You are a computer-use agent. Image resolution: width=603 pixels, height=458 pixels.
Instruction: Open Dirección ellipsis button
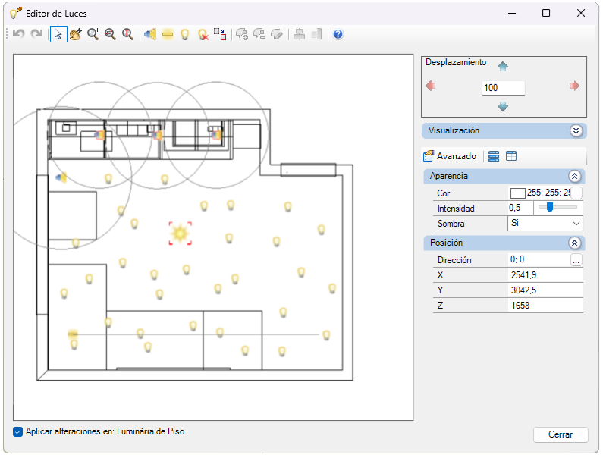click(x=576, y=260)
